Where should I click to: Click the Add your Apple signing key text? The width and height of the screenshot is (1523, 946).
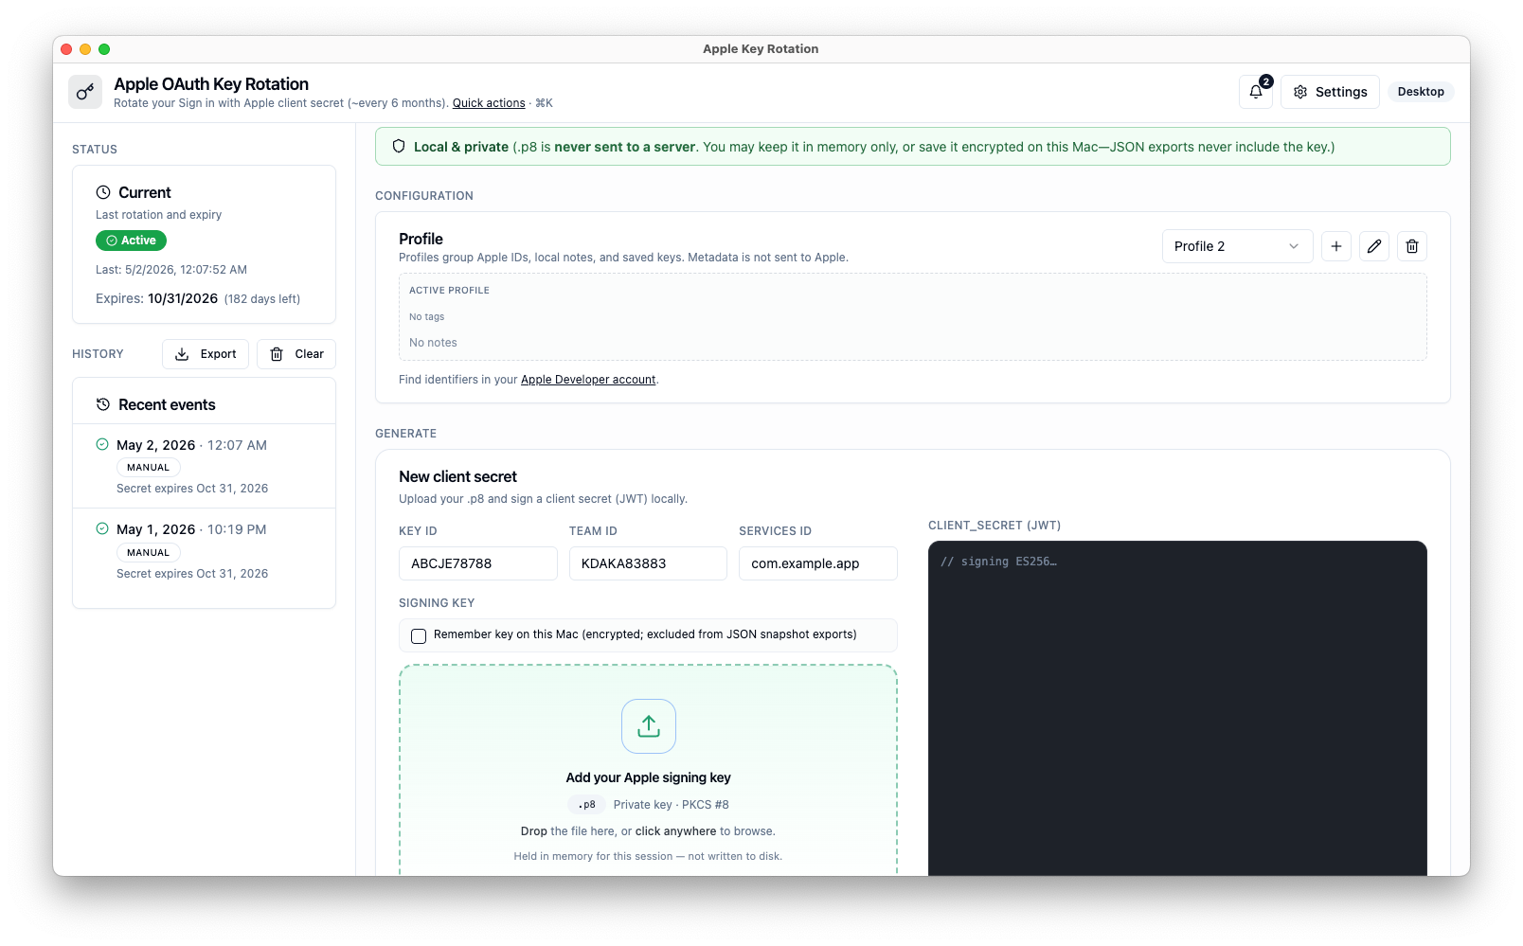pyautogui.click(x=649, y=777)
